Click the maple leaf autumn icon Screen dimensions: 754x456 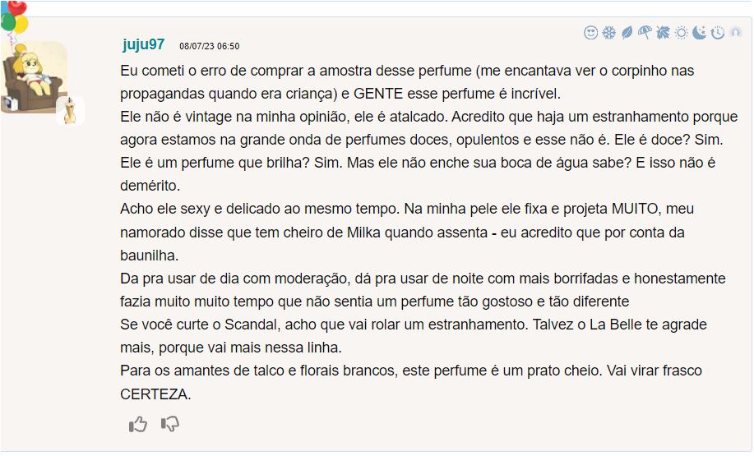[663, 33]
